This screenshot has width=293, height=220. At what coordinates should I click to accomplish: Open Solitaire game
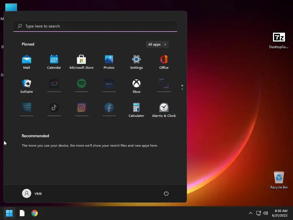pos(27,86)
